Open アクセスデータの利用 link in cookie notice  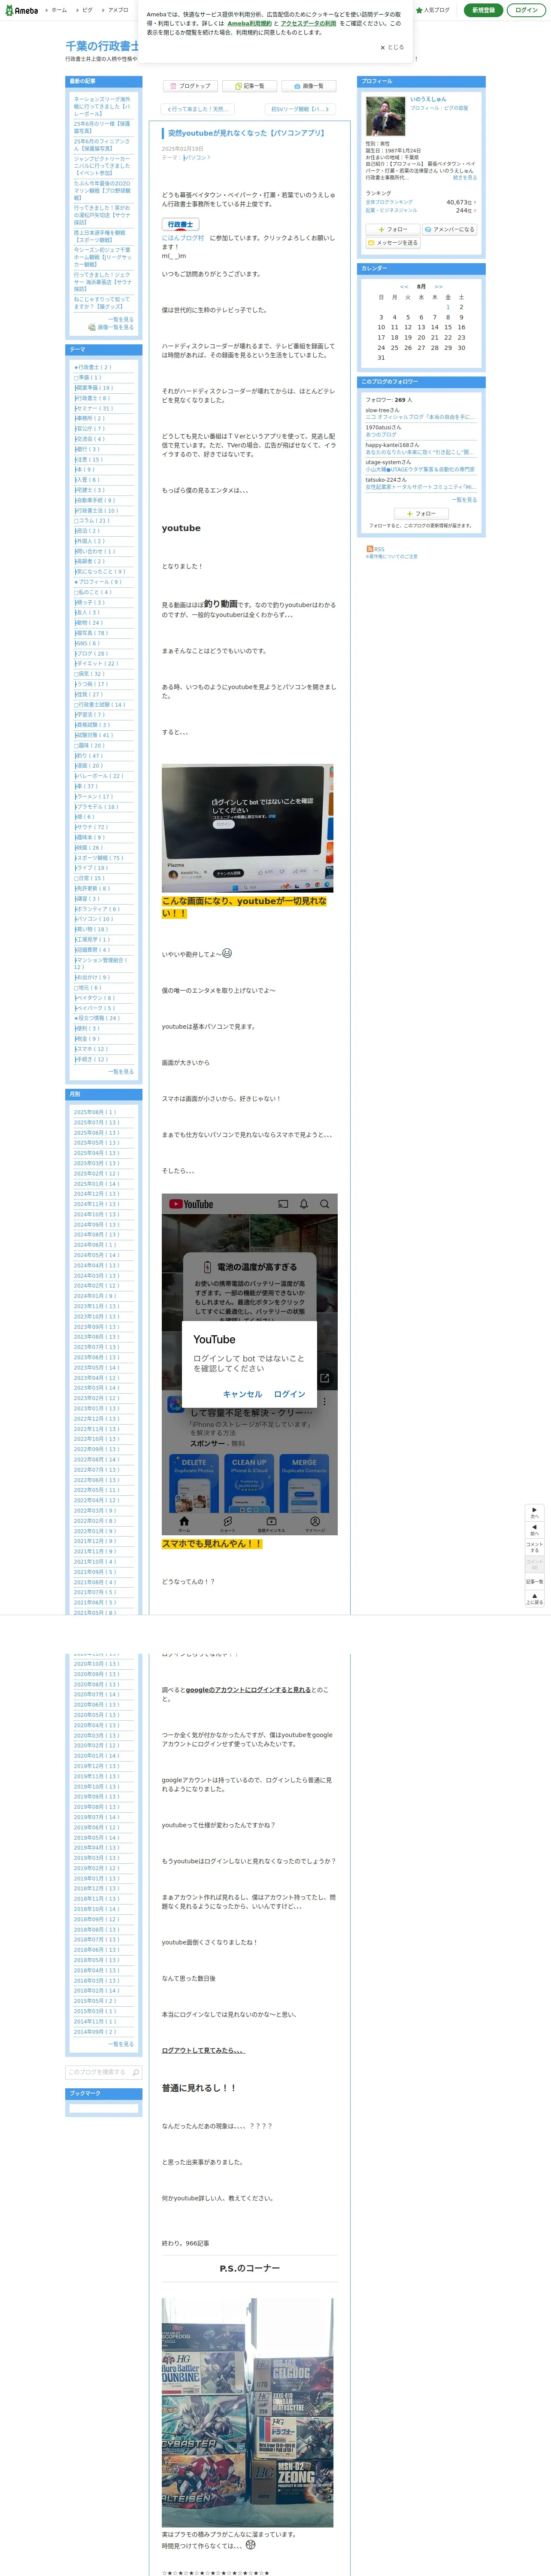click(308, 23)
